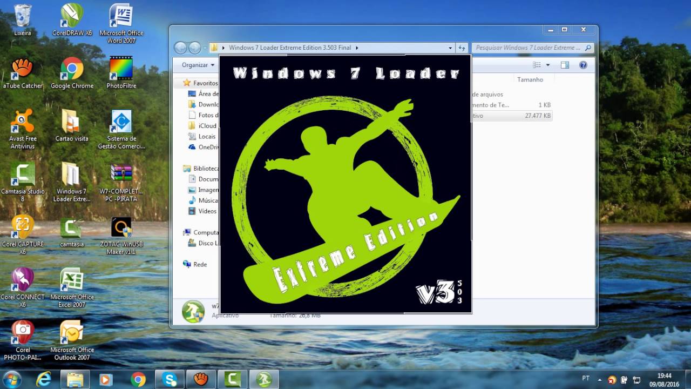Open Microsoft Office Word 2007 shortcut
Image resolution: width=691 pixels, height=389 pixels.
pos(121,23)
